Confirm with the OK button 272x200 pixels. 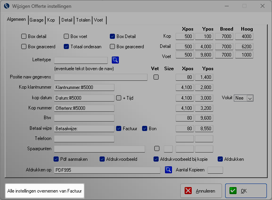(x=246, y=191)
